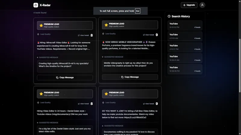
Task: Open view tweet on Mobile Videographer card
Action: tap(149, 35)
